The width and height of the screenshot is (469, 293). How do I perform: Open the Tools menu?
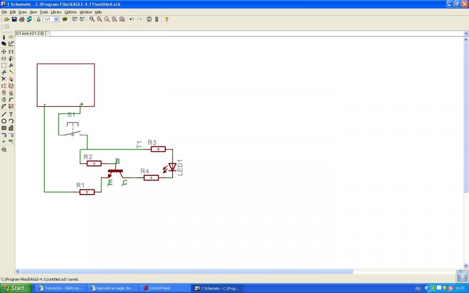(x=44, y=12)
